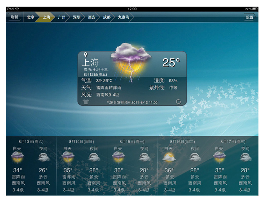Click the 36° daytime temperature on 8月16日
The image size is (262, 203).
(169, 170)
